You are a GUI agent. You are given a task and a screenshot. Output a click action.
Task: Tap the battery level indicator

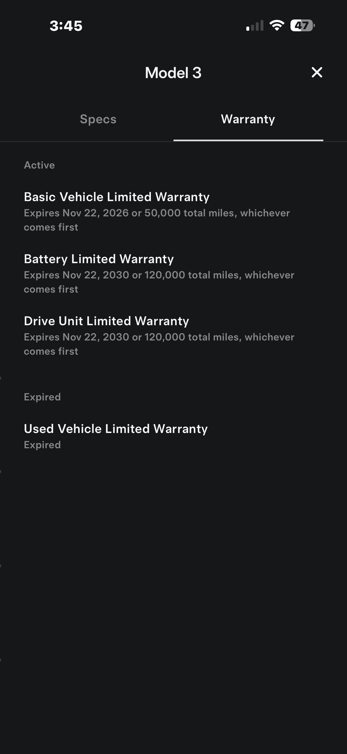coord(302,26)
